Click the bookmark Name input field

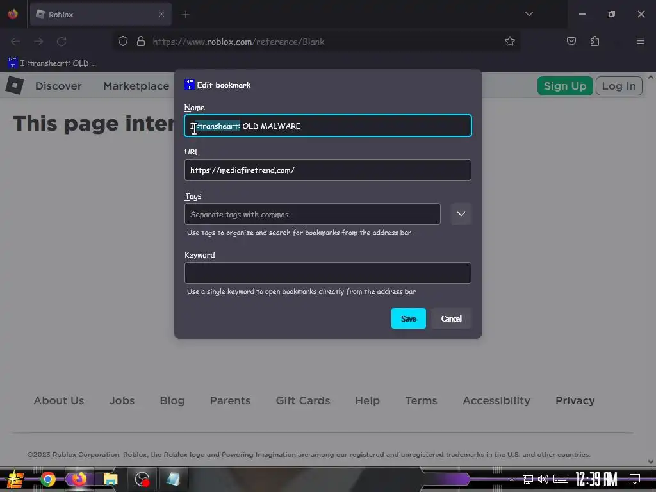[328, 126]
